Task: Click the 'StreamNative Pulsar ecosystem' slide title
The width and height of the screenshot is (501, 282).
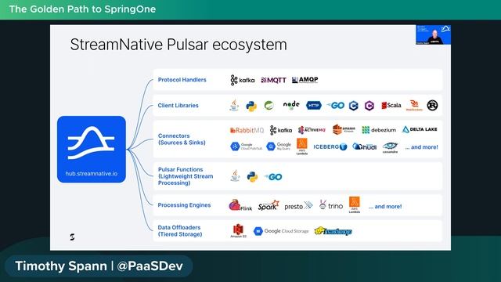Action: pos(178,45)
